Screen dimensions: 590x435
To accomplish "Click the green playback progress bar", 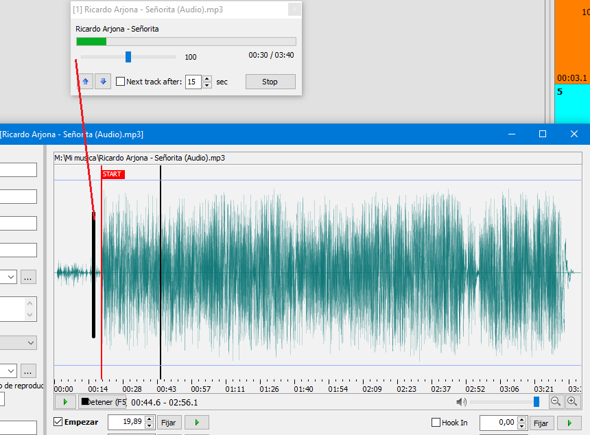I will point(186,41).
